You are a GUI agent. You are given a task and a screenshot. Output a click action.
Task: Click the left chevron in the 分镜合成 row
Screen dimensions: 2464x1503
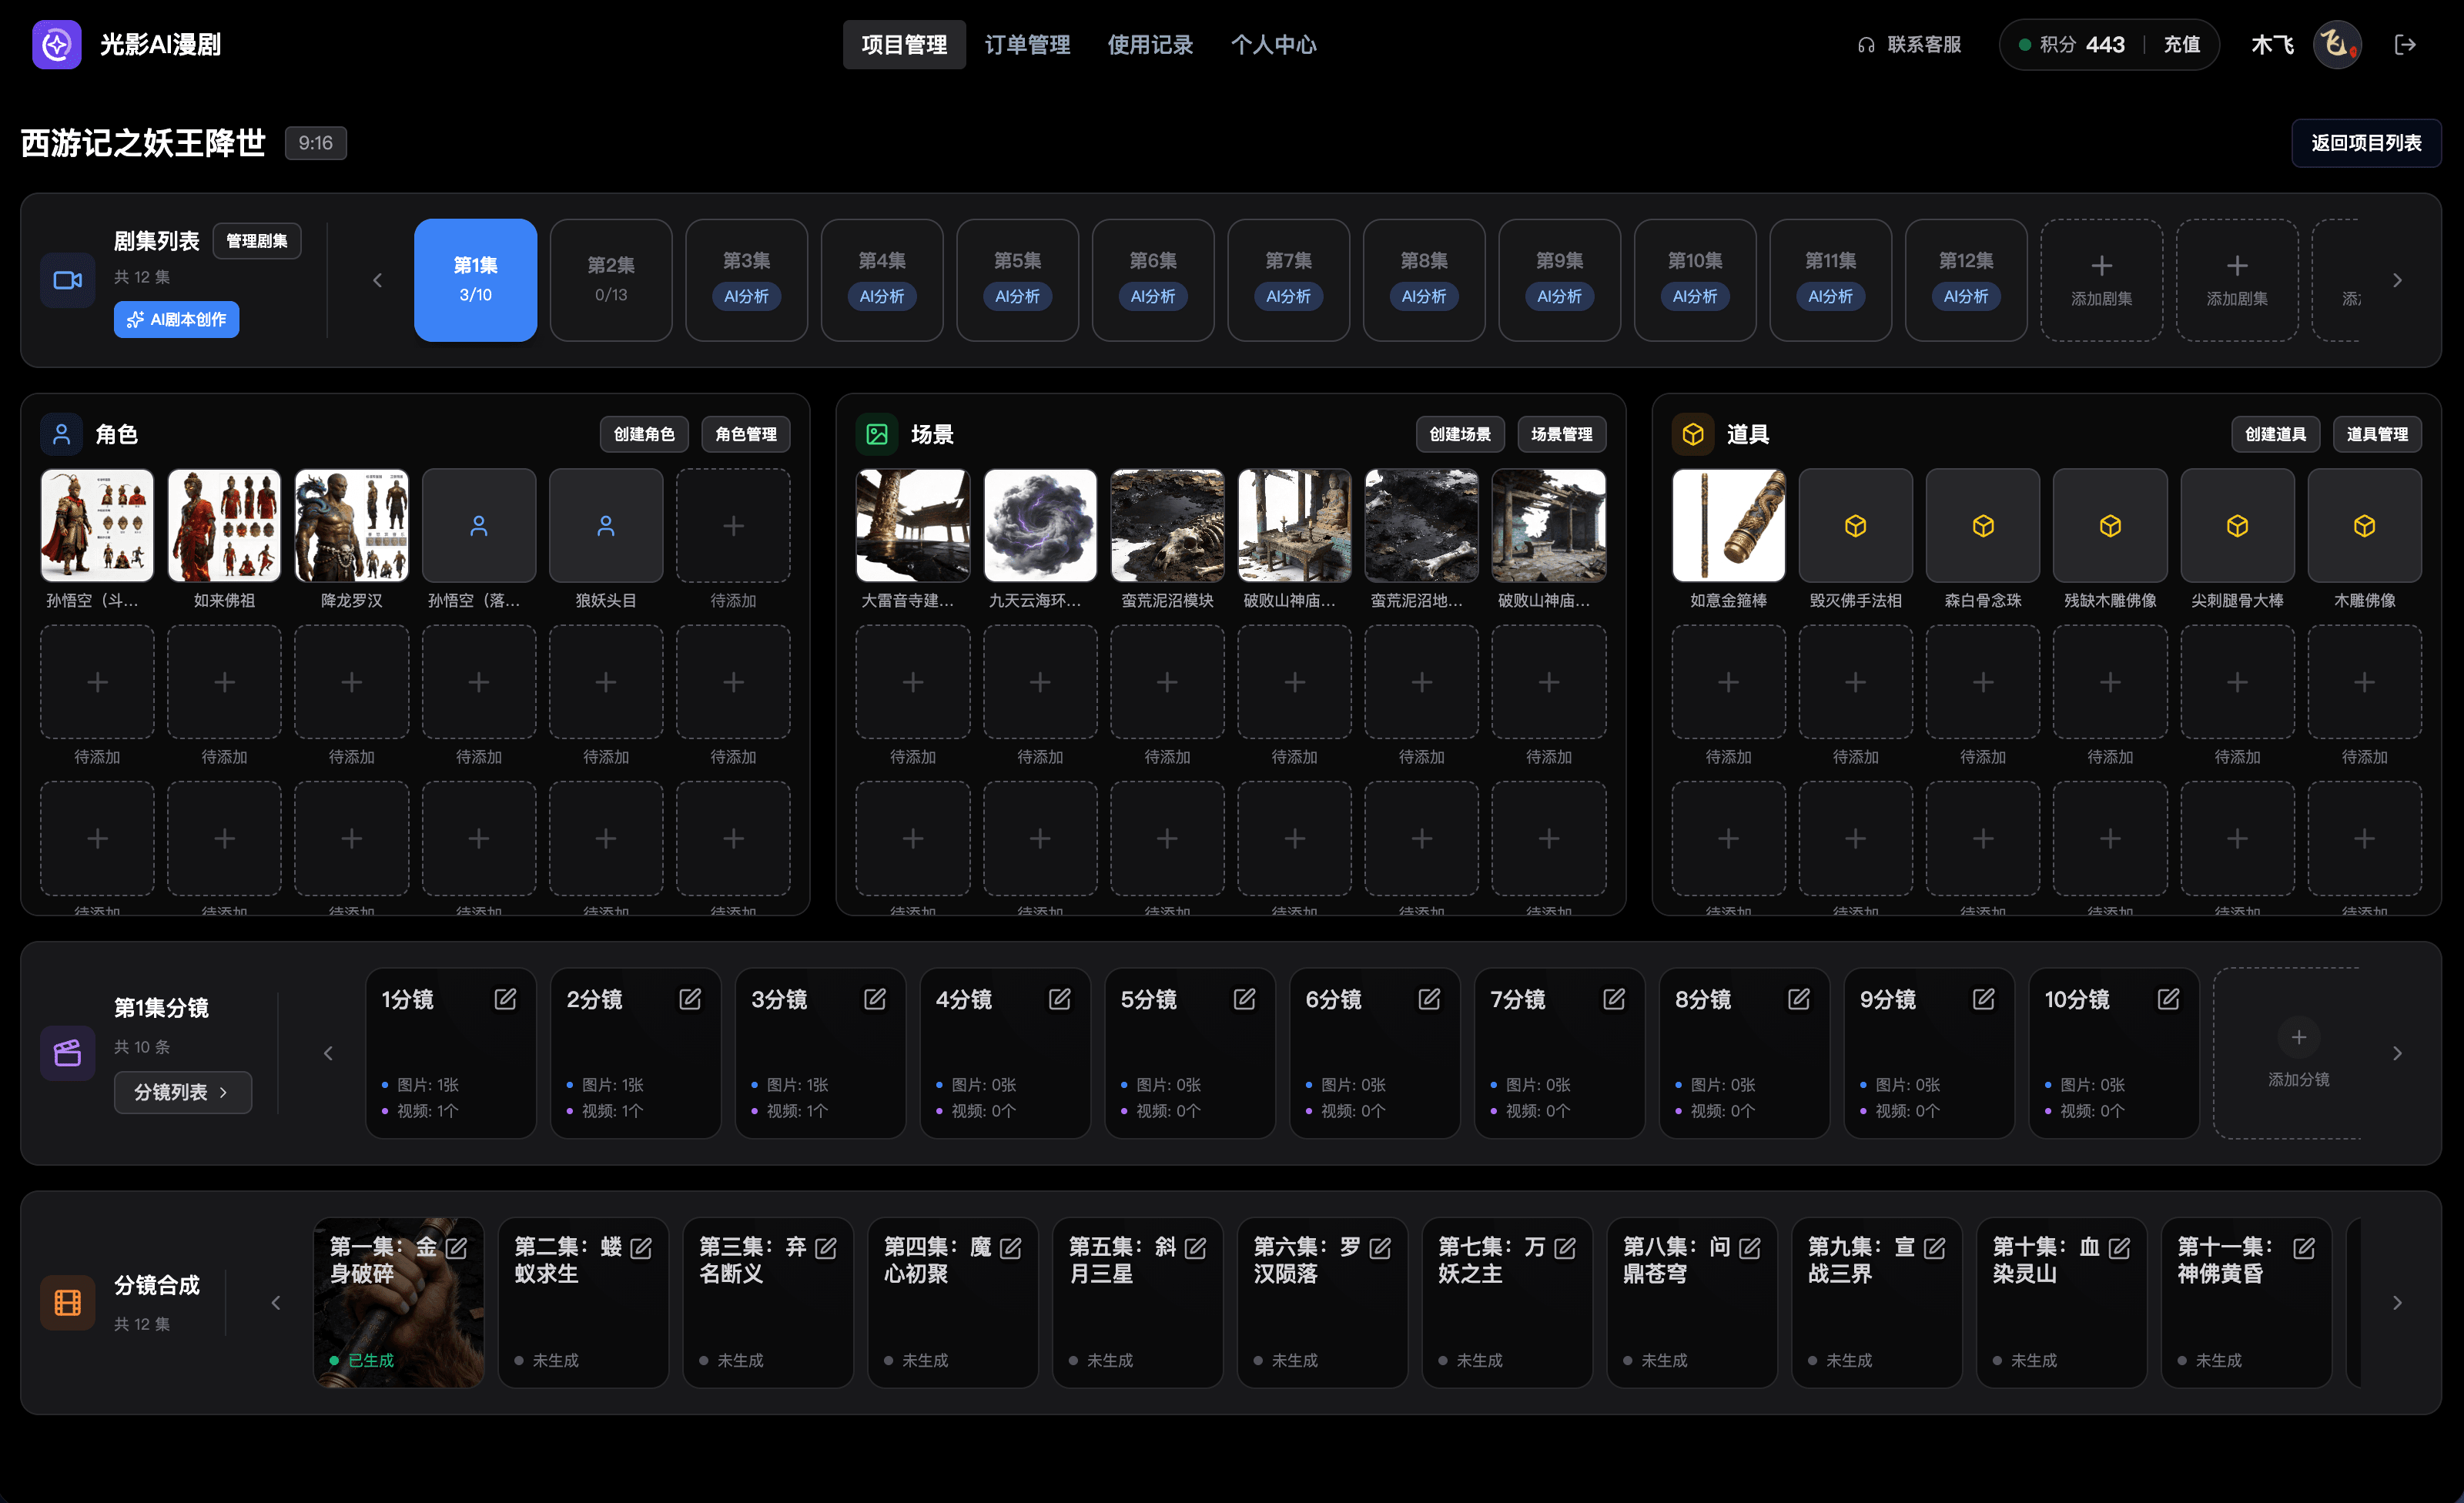[x=276, y=1302]
